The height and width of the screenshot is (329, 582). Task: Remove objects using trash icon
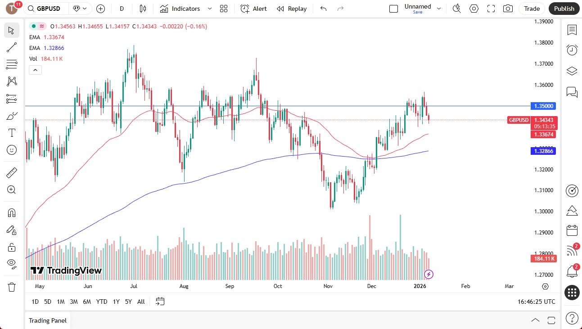12,287
